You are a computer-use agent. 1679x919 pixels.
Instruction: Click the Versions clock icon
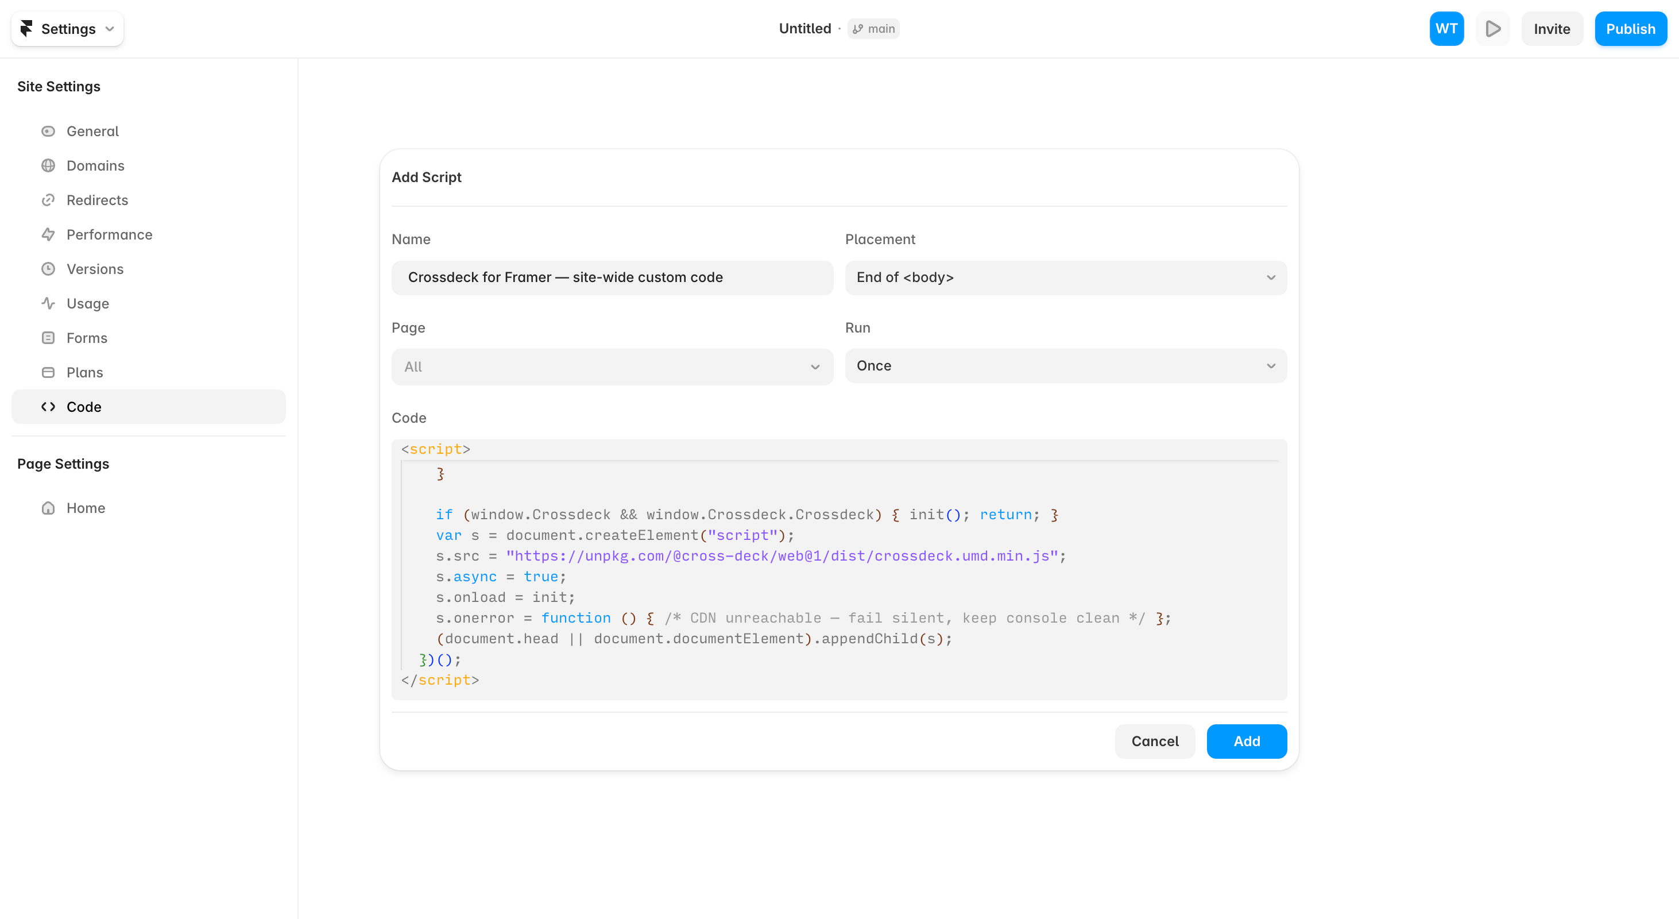tap(48, 269)
